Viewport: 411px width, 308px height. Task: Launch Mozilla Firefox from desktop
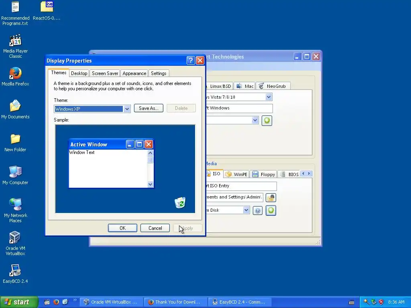[15, 77]
